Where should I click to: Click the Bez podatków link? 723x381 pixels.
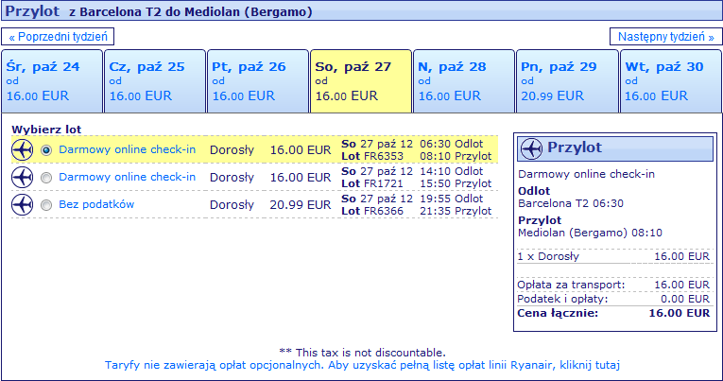coord(96,204)
